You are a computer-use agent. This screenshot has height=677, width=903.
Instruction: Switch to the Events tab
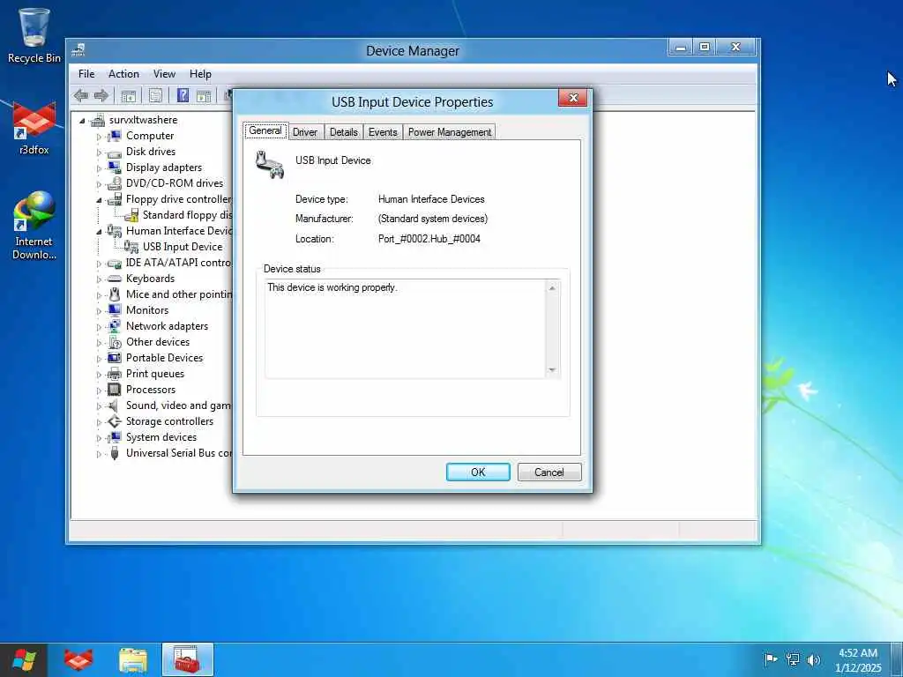[x=383, y=132]
